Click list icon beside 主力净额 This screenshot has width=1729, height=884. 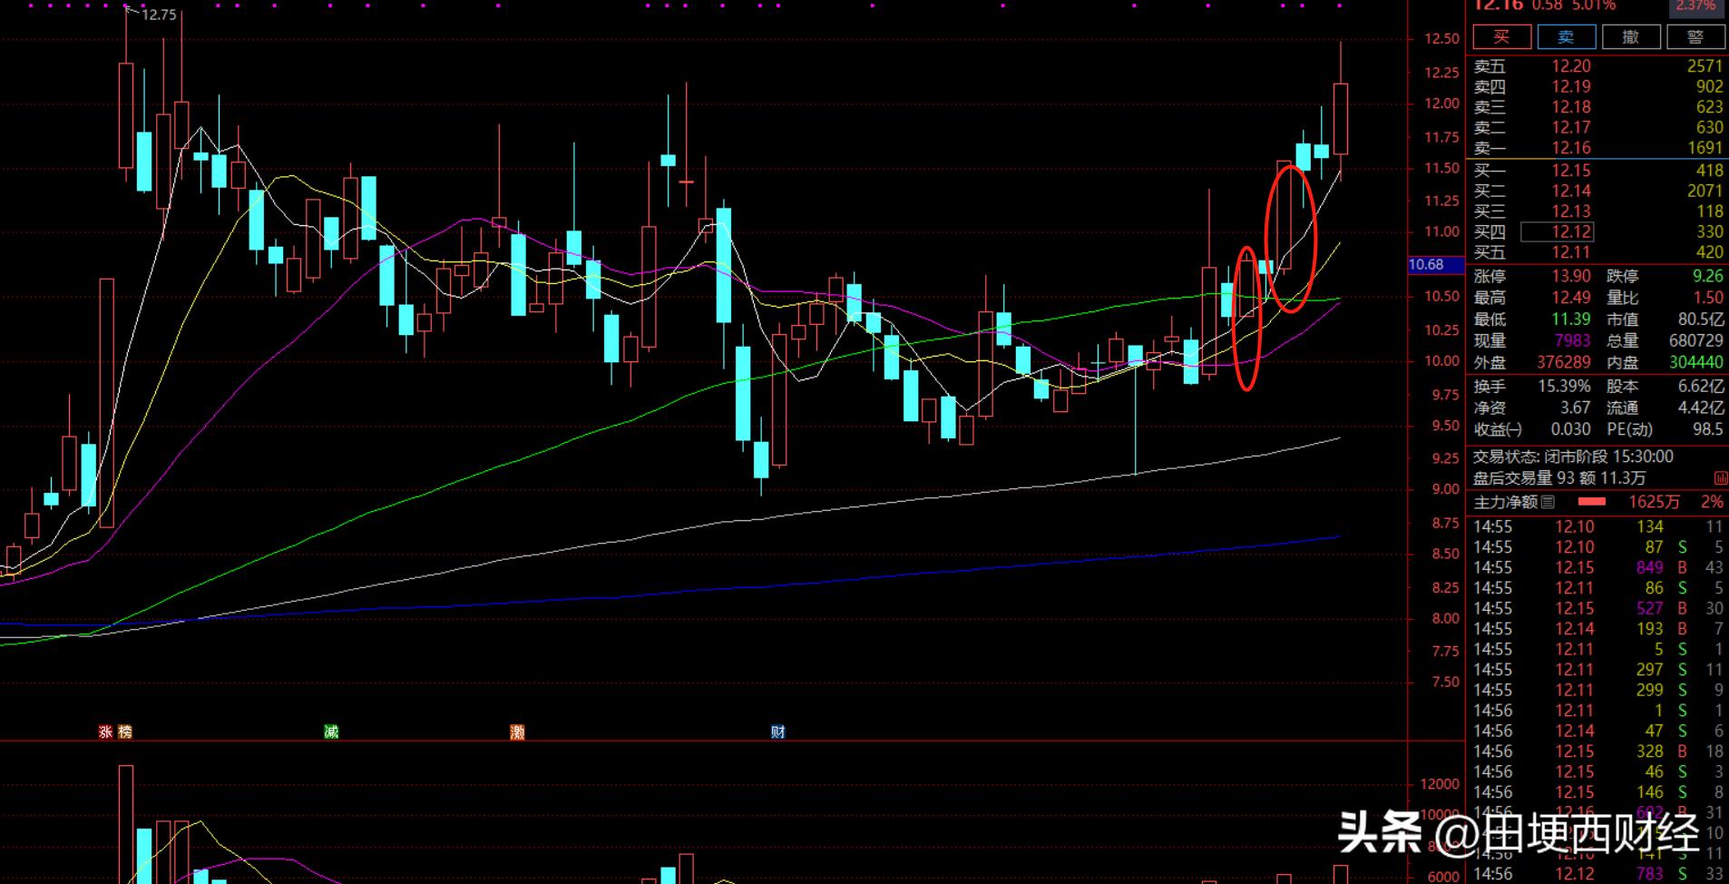click(x=1548, y=502)
